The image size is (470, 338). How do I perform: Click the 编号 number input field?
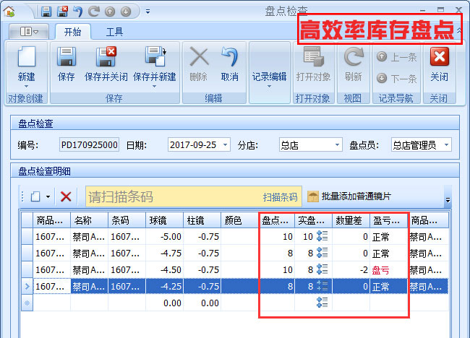coord(89,145)
